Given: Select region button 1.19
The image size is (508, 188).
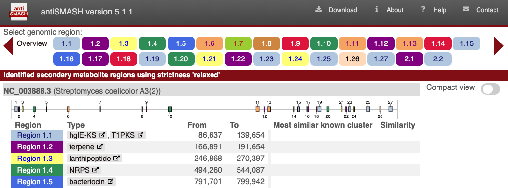Looking at the screenshot, I should coord(152,59).
